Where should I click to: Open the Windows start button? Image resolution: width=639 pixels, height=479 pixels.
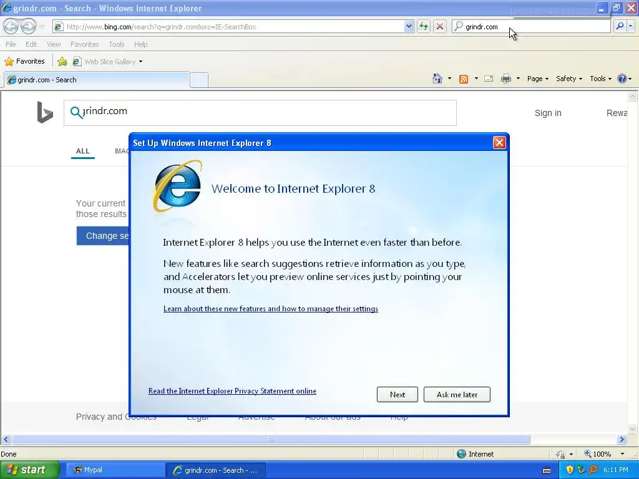click(x=29, y=470)
